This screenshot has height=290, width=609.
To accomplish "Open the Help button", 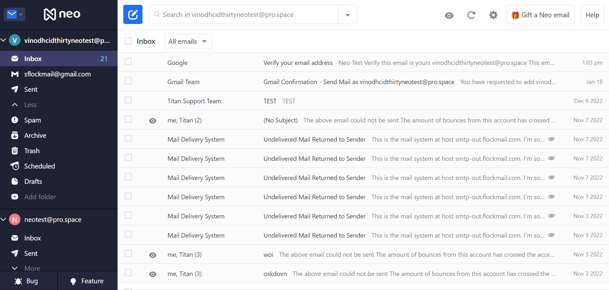I will 592,15.
